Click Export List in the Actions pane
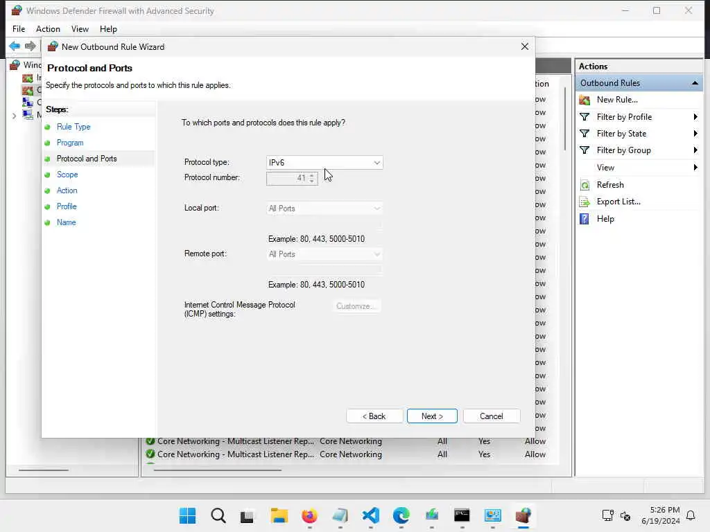Screen dimensions: 710x532 [x=618, y=202]
